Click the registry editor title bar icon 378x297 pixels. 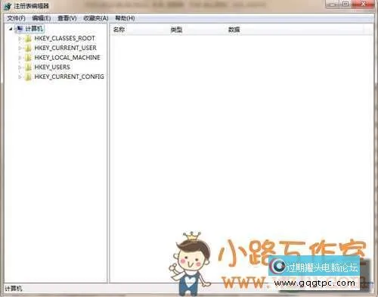click(x=8, y=6)
